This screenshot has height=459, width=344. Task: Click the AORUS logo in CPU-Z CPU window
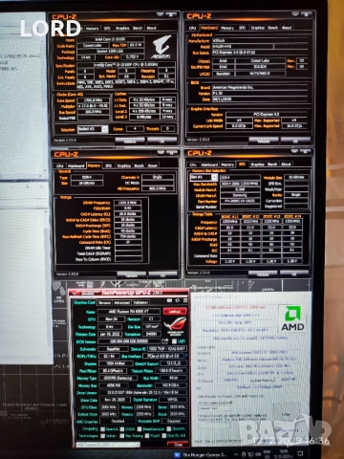coord(161,47)
